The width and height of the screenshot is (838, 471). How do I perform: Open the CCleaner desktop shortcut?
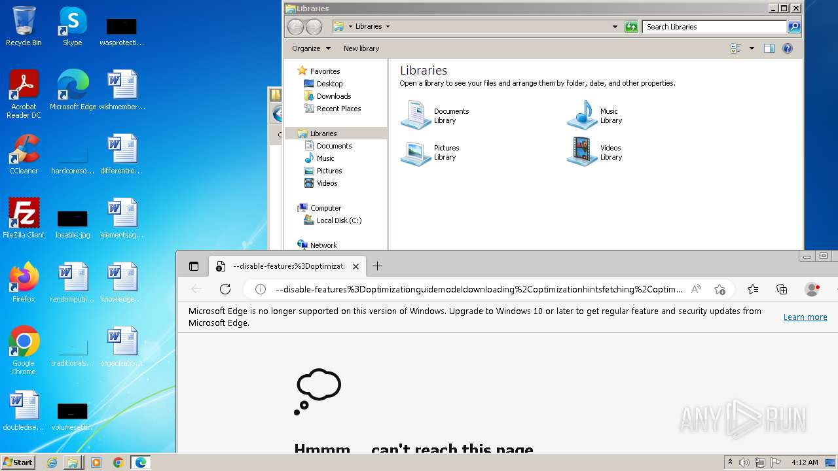coord(24,154)
